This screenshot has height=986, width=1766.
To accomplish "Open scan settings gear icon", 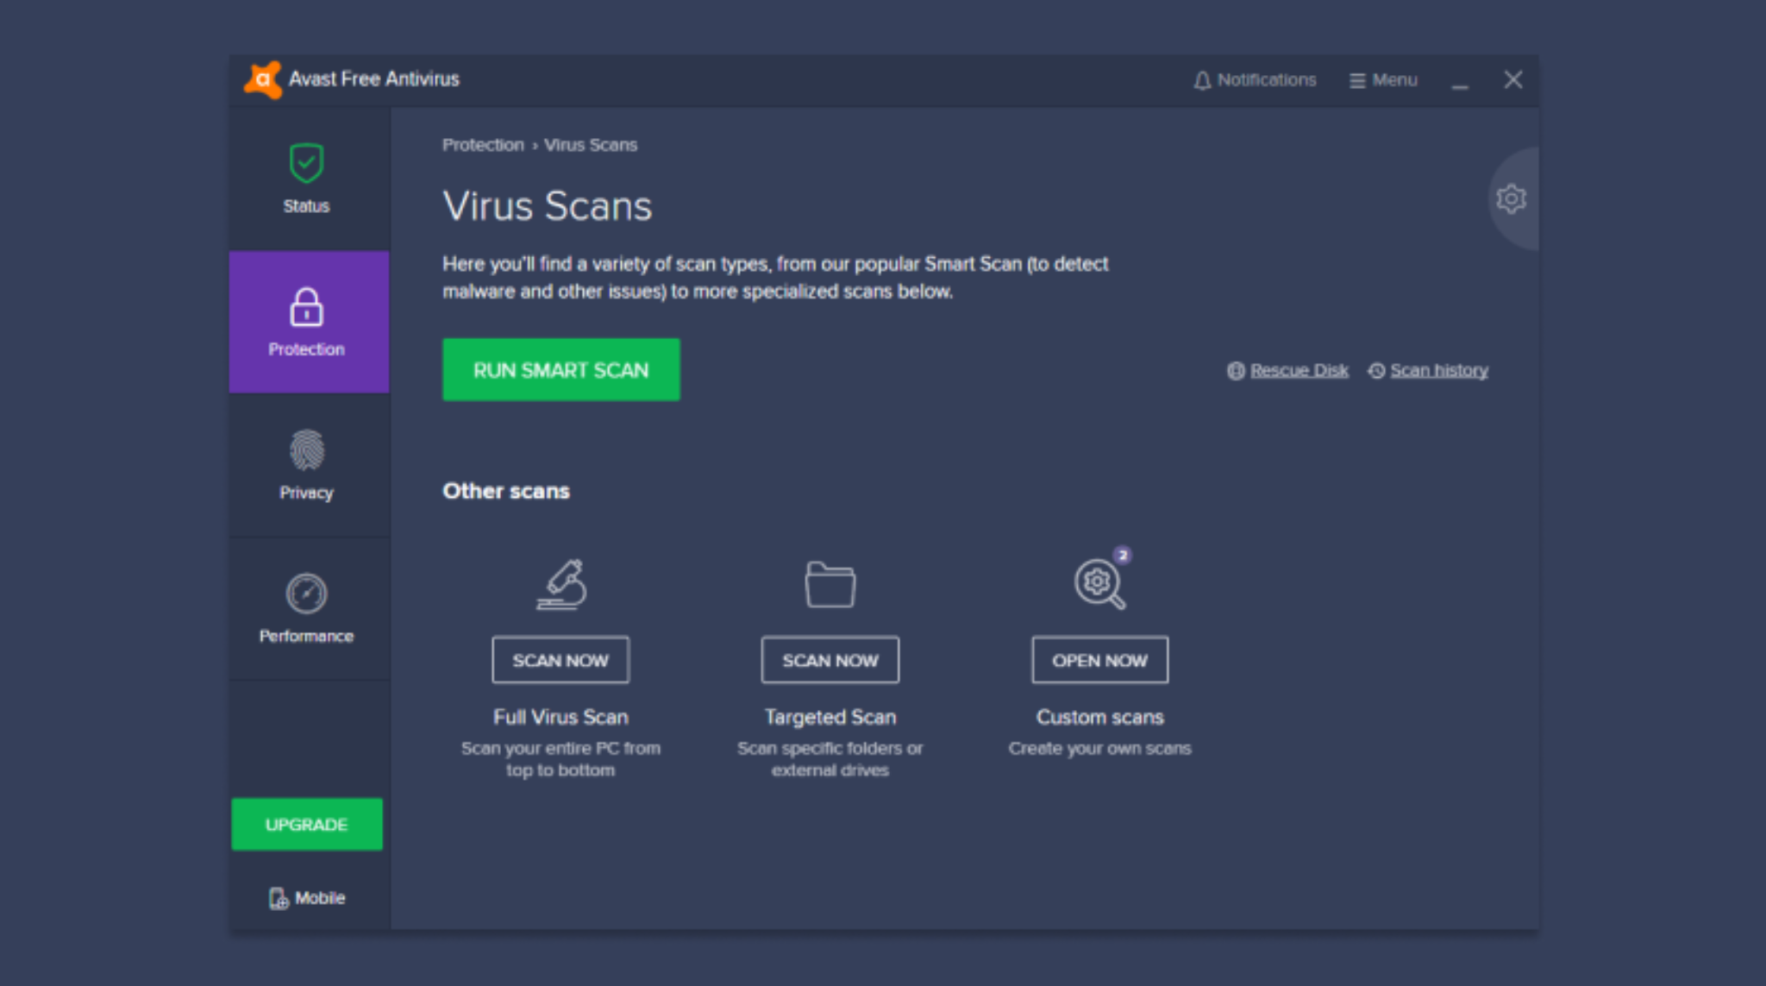I will (1511, 199).
